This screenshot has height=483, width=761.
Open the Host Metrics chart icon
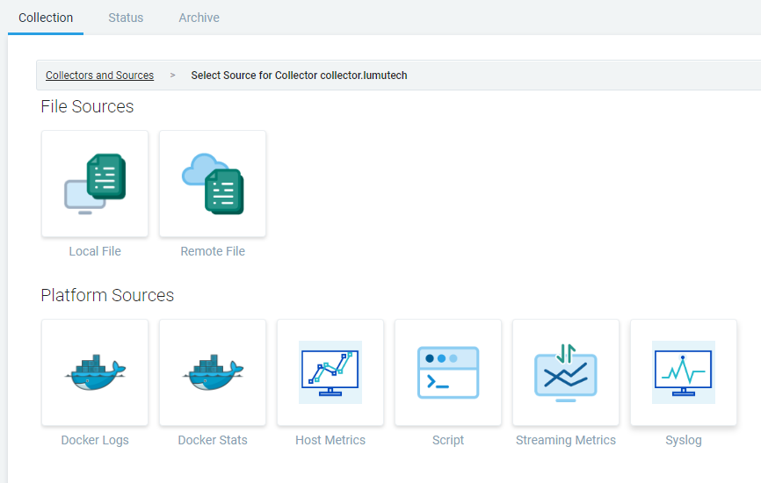[x=330, y=372]
